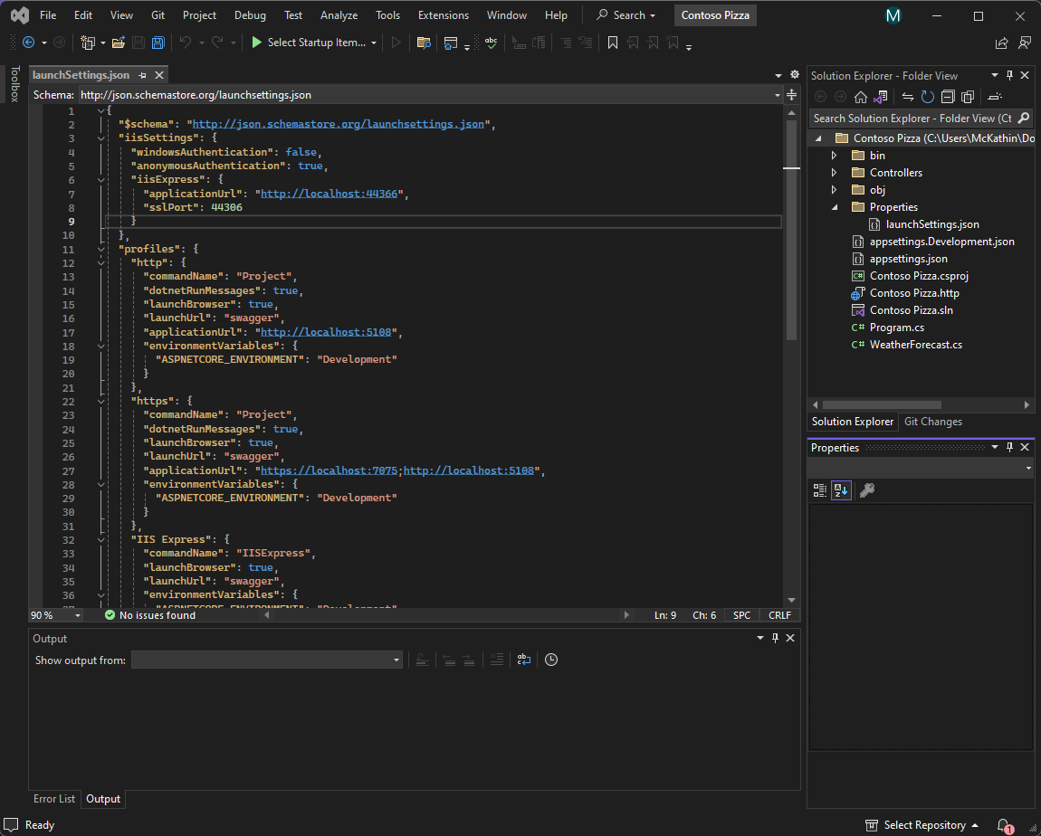Toggle bookmark on current line icon
The width and height of the screenshot is (1041, 836).
point(612,43)
